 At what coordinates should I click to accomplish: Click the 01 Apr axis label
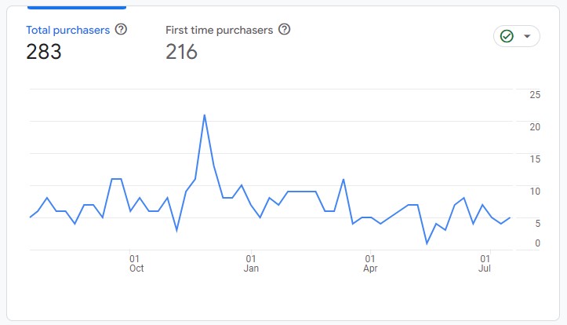coord(370,264)
